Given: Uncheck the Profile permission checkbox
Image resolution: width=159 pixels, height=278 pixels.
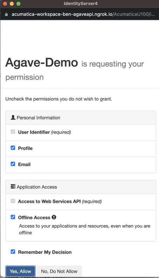Looking at the screenshot, I should coord(13,148).
